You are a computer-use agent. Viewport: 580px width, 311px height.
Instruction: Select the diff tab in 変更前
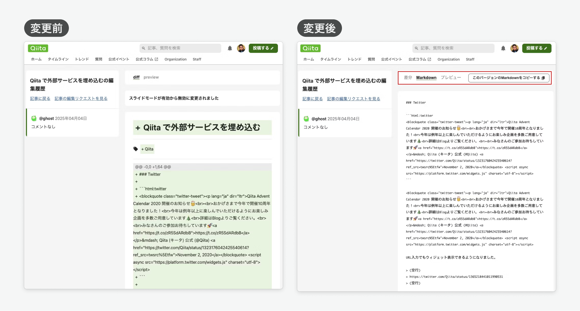click(136, 77)
